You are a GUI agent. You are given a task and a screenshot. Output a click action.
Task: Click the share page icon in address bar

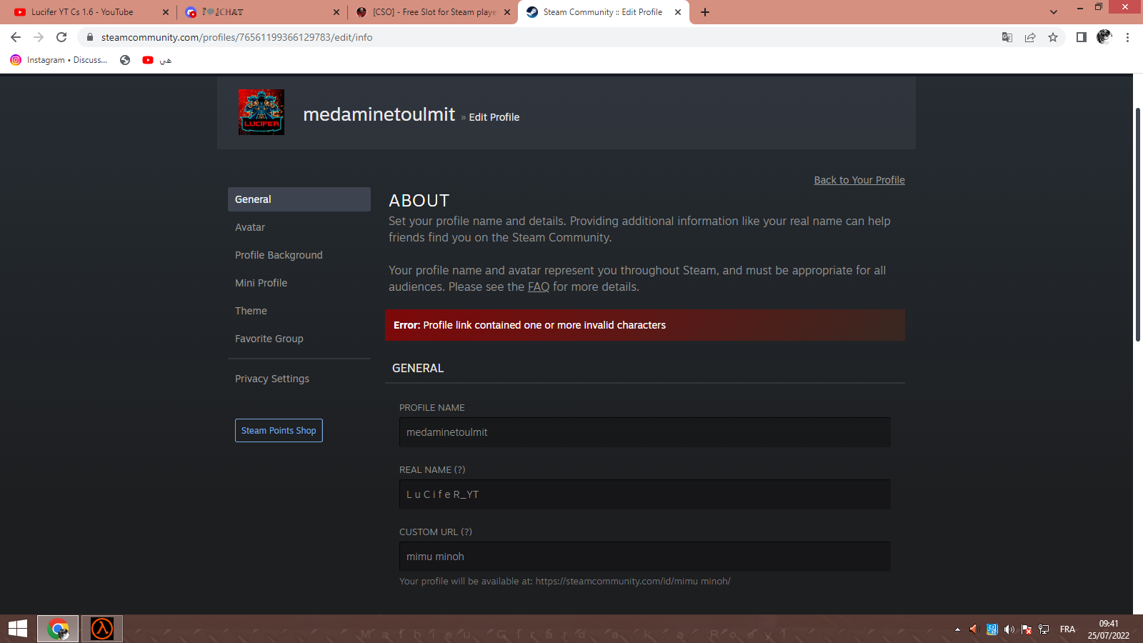click(x=1030, y=37)
